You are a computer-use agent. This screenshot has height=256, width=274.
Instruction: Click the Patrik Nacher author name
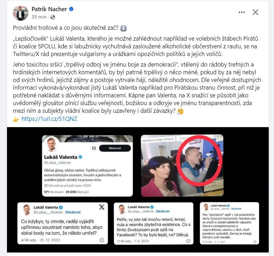pyautogui.click(x=49, y=9)
